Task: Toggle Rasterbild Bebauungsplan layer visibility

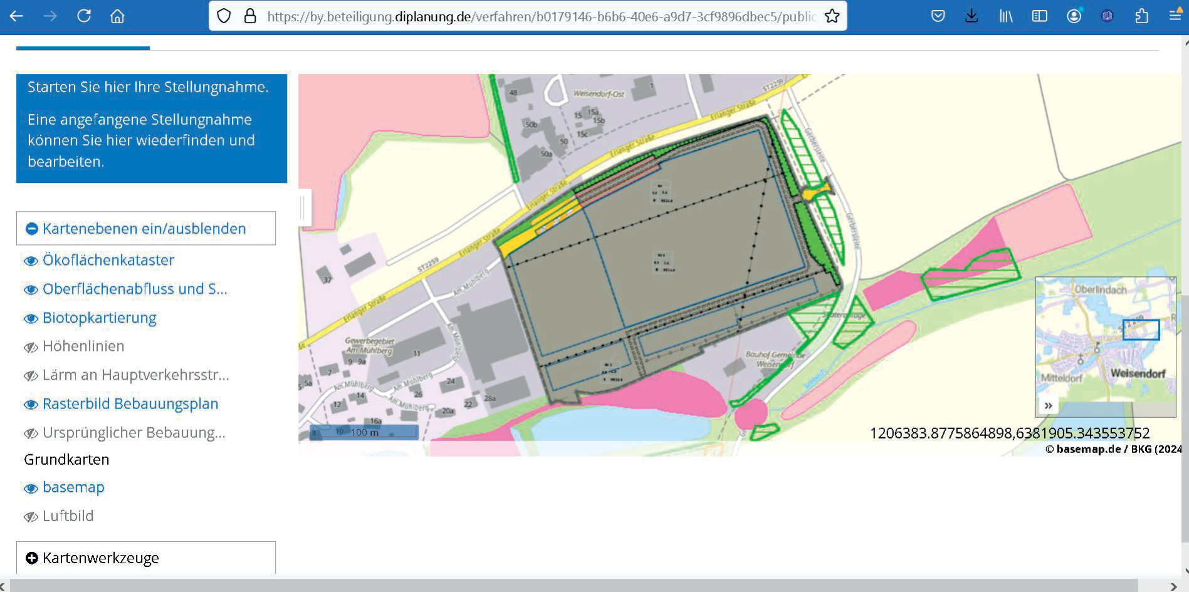Action: click(31, 405)
